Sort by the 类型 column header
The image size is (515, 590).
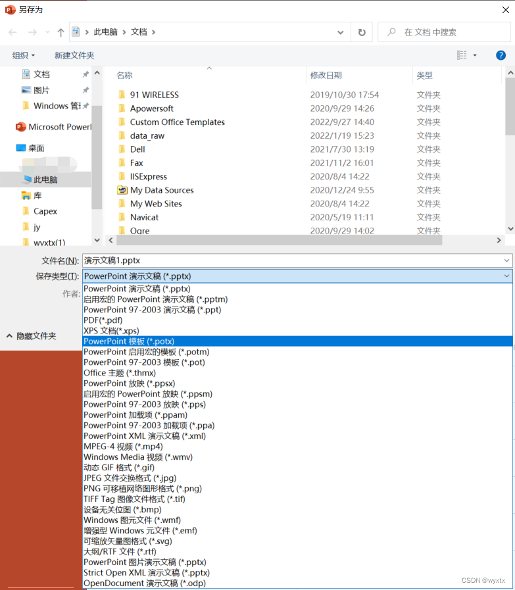(x=424, y=75)
